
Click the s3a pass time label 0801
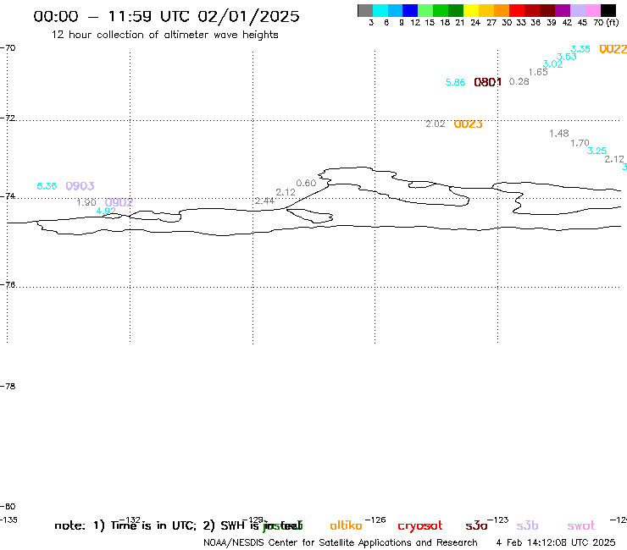tap(487, 82)
